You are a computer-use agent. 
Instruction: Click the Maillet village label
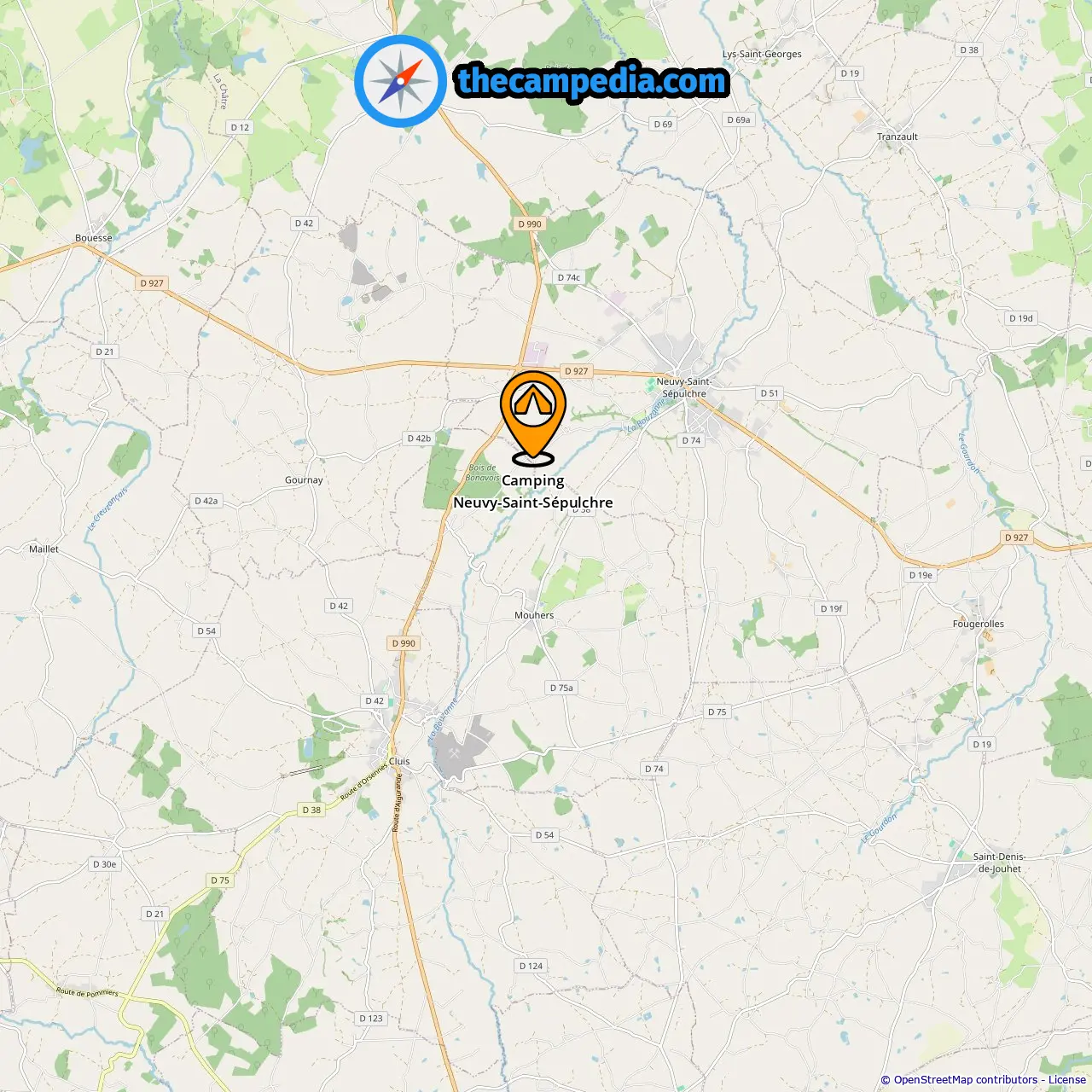click(44, 549)
